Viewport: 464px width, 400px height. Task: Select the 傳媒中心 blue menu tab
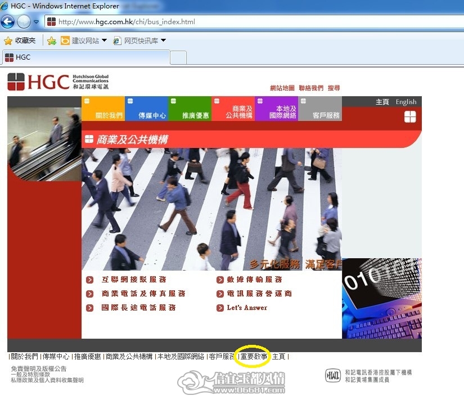146,109
